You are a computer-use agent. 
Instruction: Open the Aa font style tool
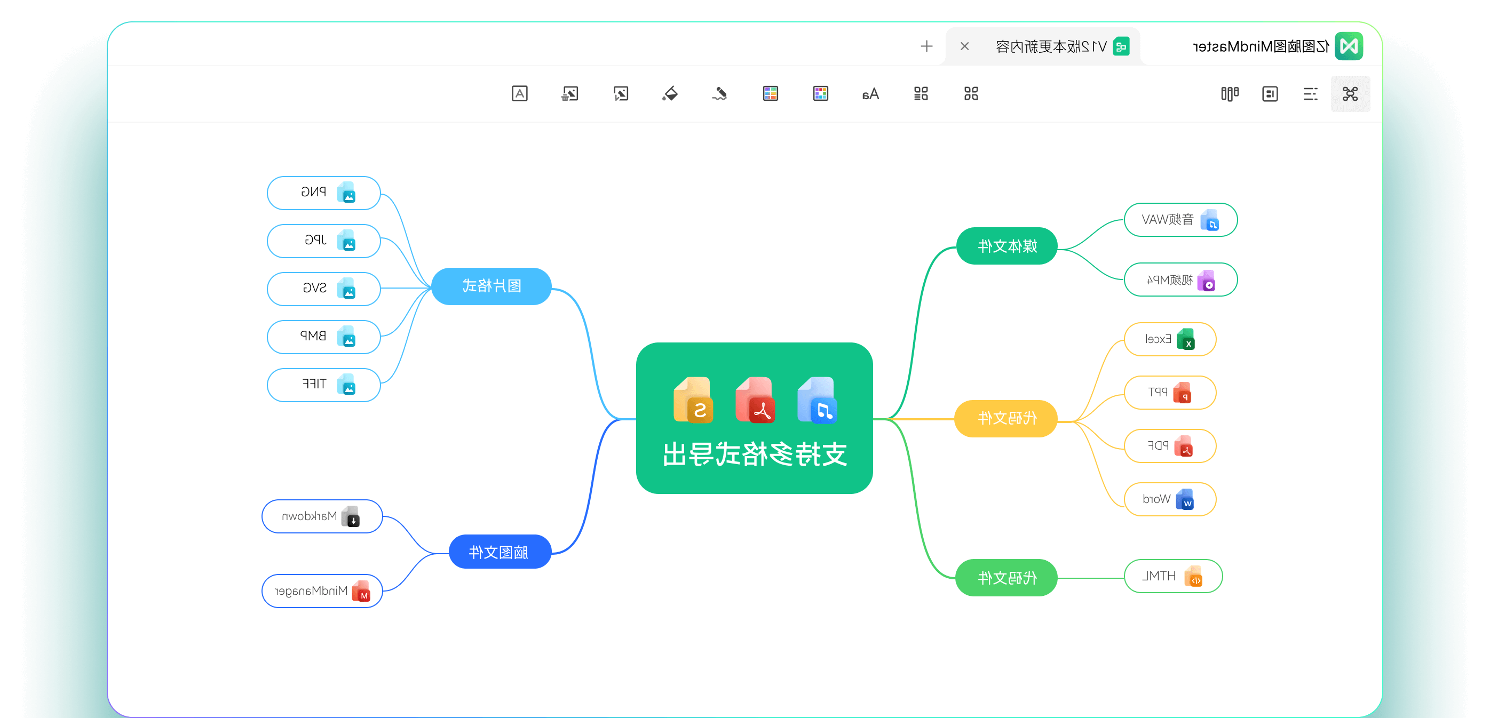click(870, 94)
